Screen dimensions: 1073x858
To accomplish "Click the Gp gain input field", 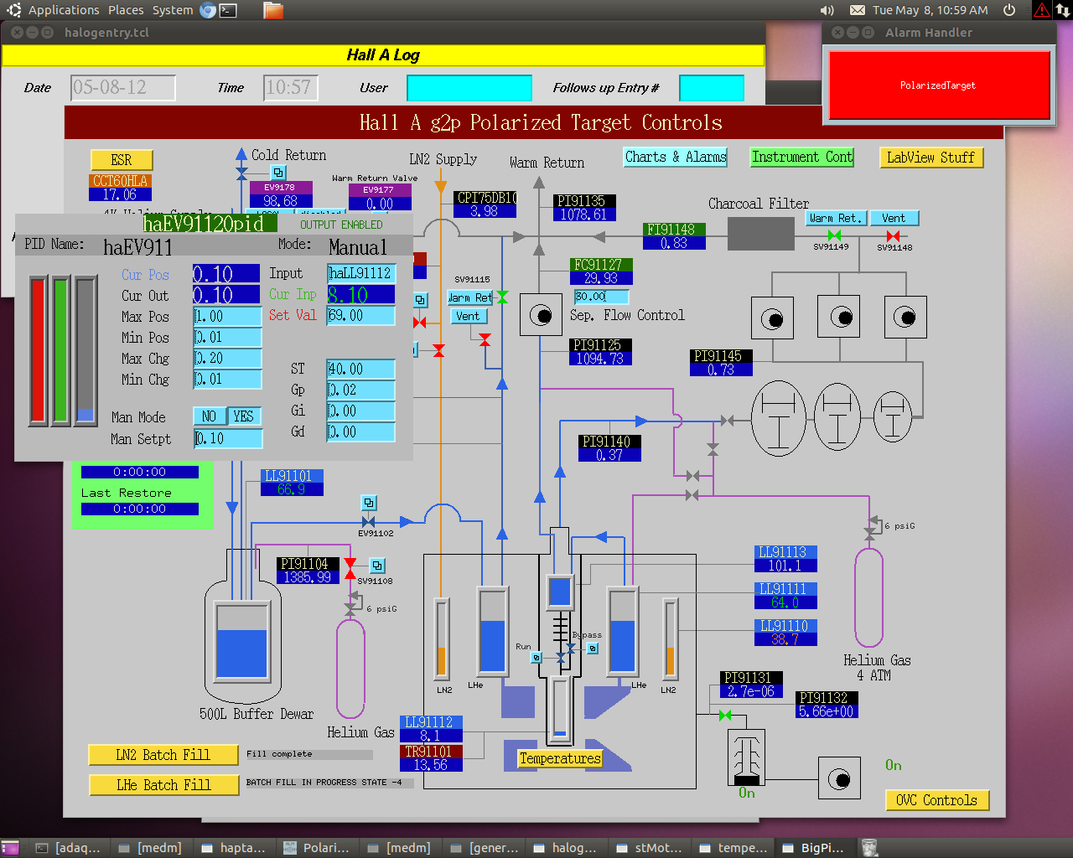I will 360,390.
